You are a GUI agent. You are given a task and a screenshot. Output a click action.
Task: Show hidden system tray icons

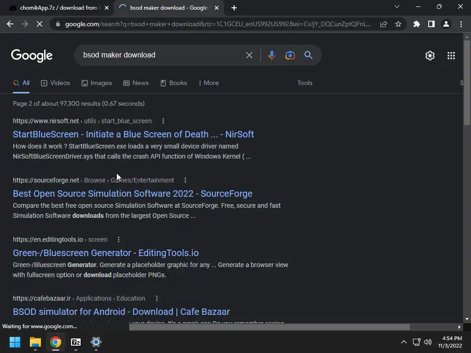click(404, 342)
